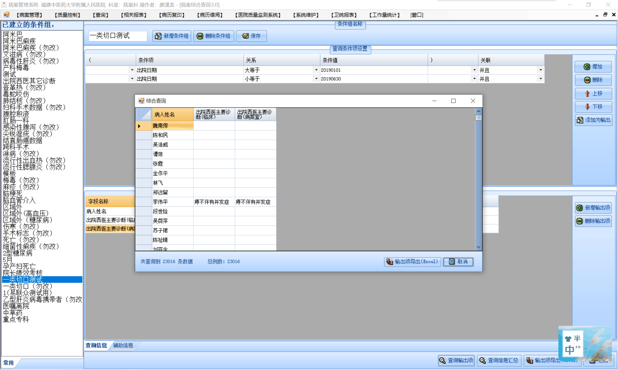618x370 pixels.
Task: Click the 新增条件组 icon button
Action: click(x=158, y=36)
